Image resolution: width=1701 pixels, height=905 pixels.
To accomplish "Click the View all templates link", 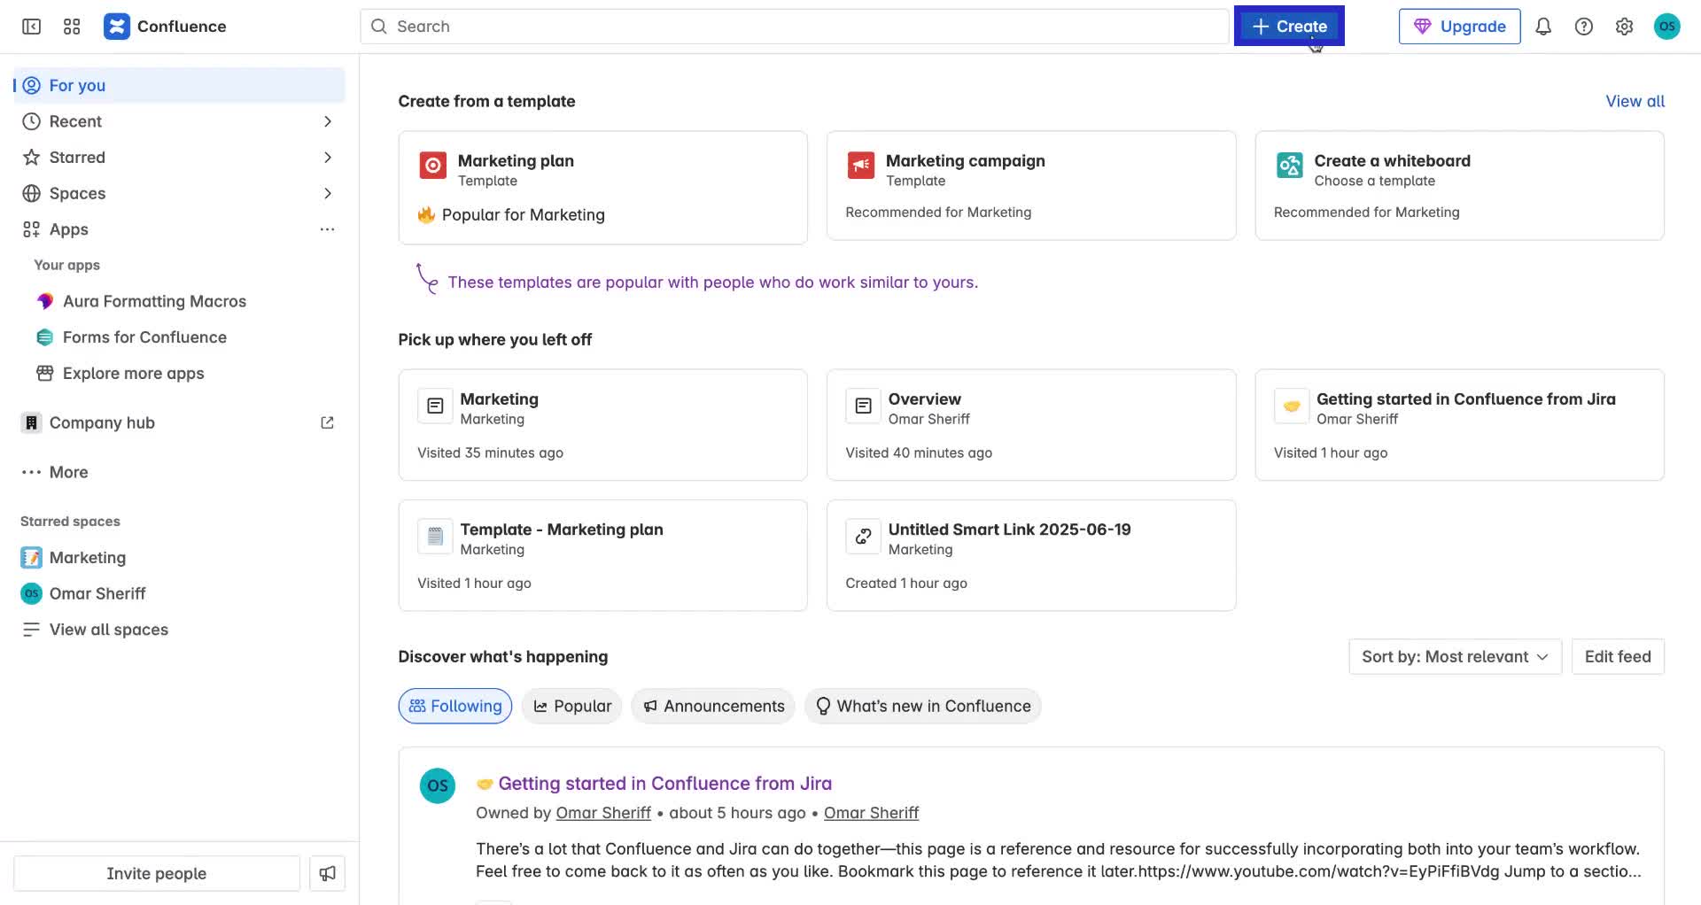I will [x=1634, y=101].
